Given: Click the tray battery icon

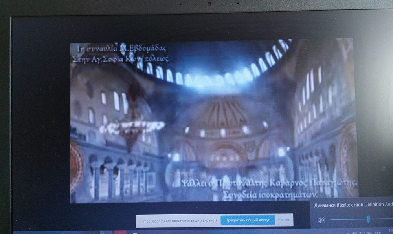Looking at the screenshot, I should point(354,233).
